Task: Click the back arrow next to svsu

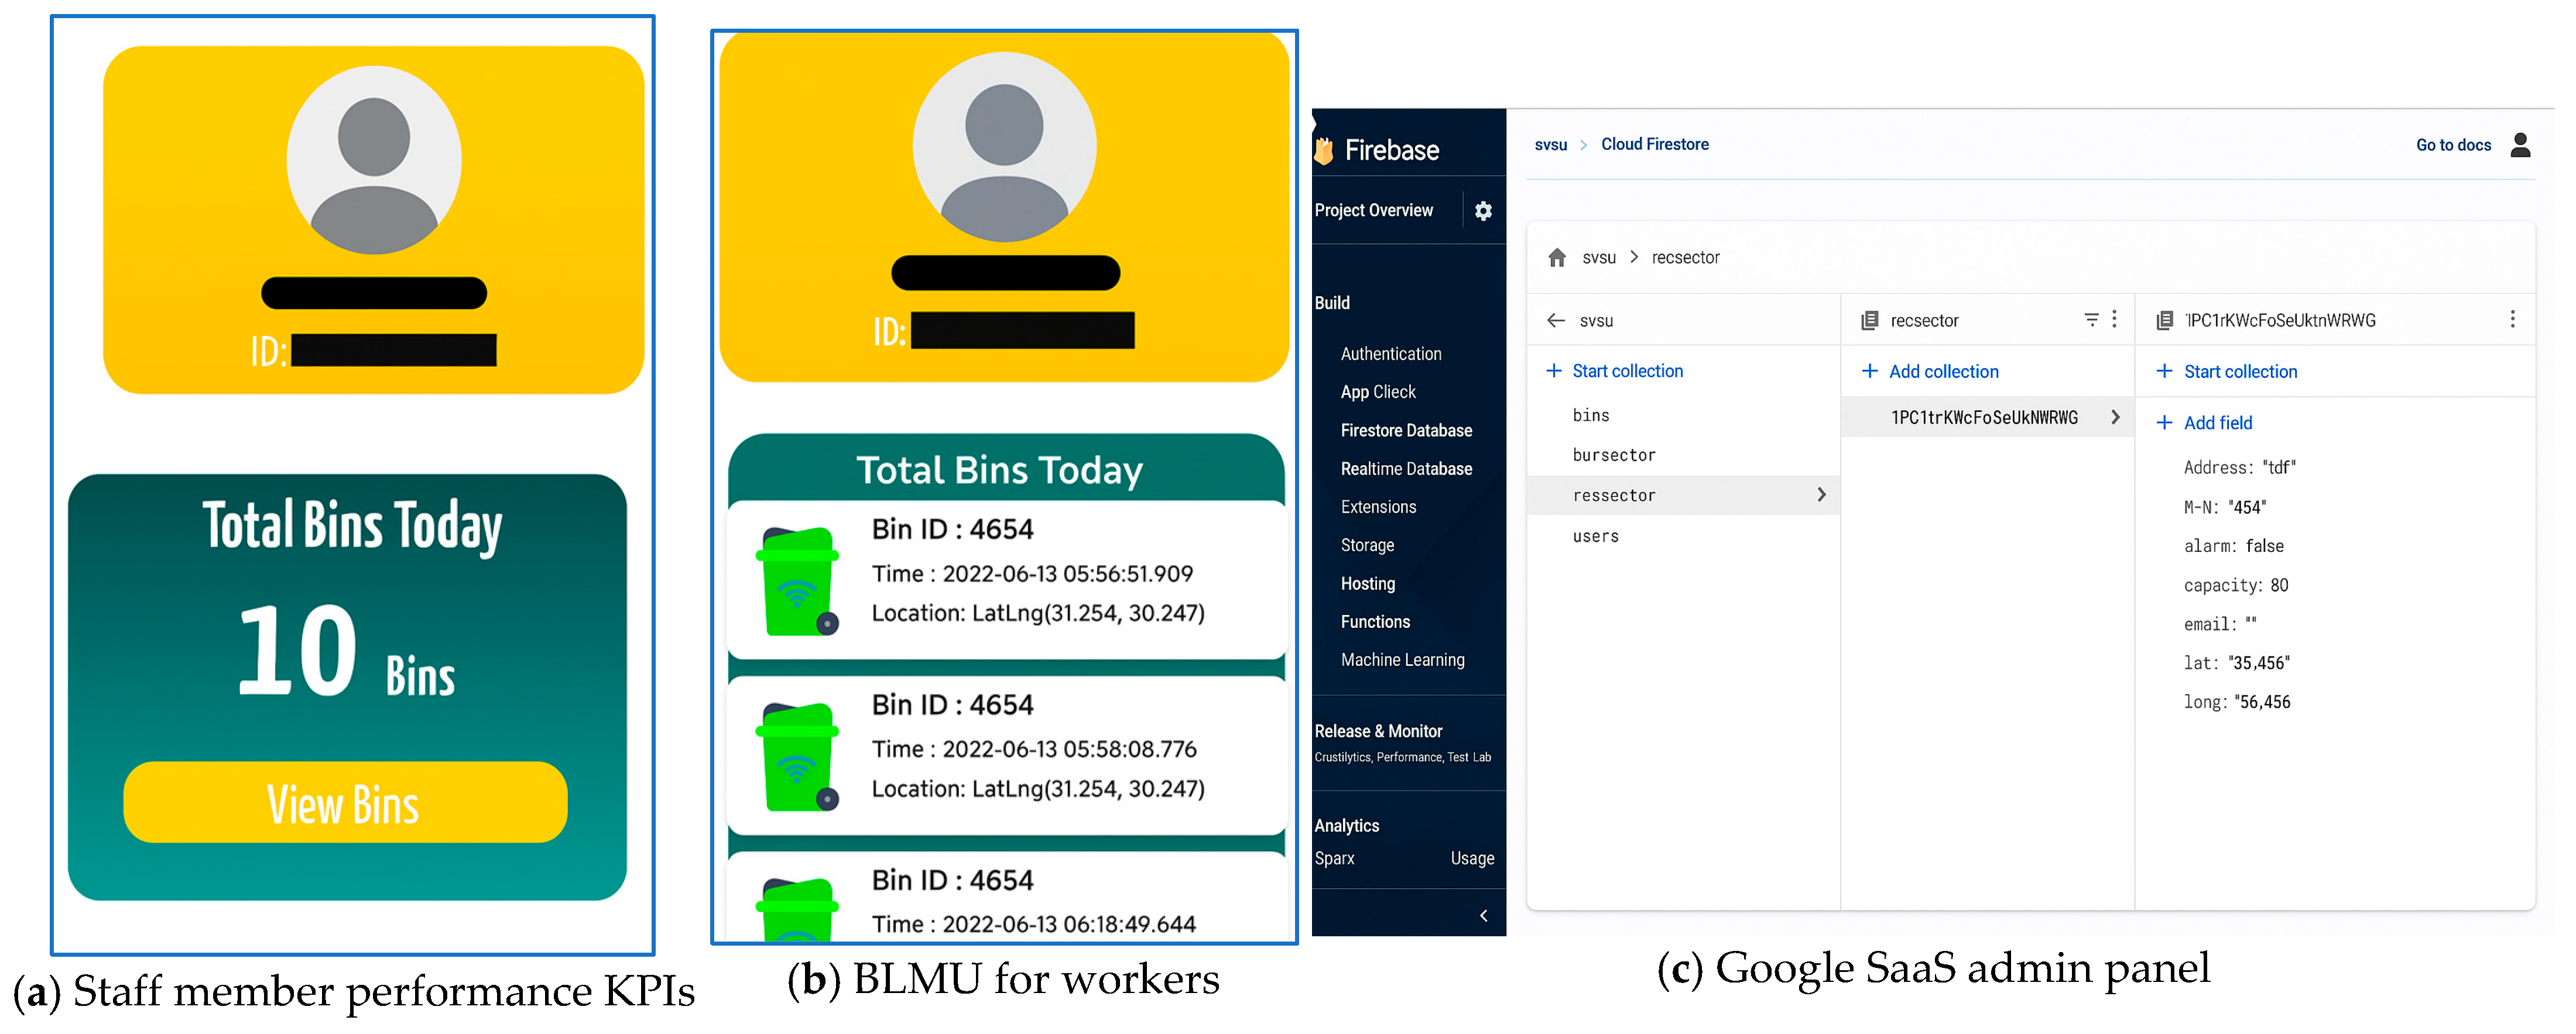Action: coord(1555,321)
